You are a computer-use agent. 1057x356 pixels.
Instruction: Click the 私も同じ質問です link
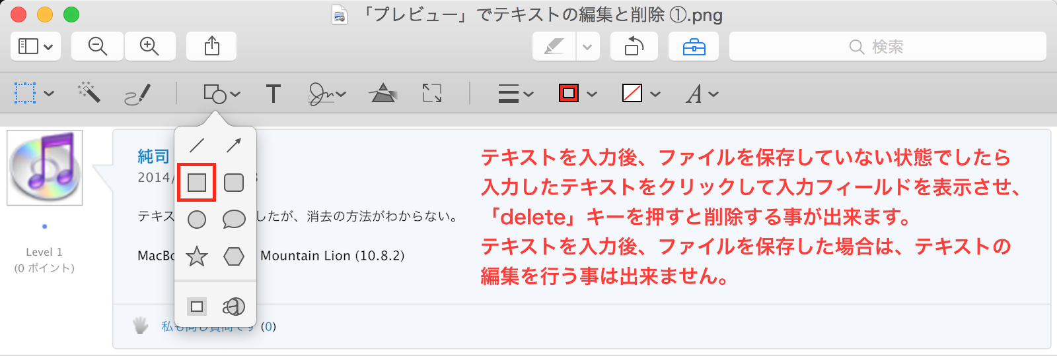209,326
